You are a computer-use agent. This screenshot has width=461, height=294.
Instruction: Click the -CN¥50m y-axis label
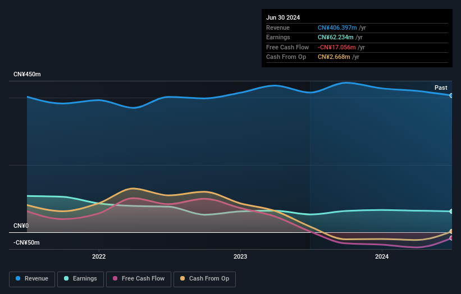pyautogui.click(x=26, y=242)
